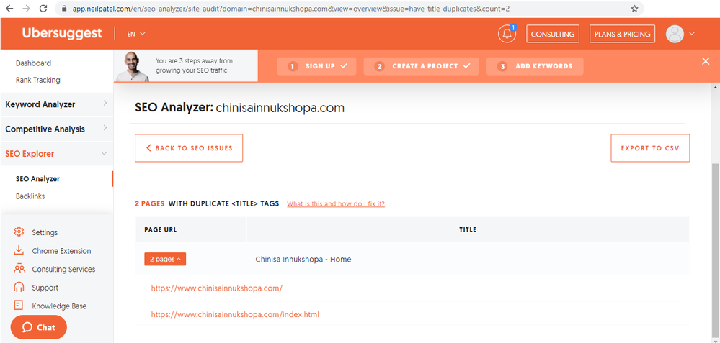Open Consulting Services in the sidebar

point(64,269)
